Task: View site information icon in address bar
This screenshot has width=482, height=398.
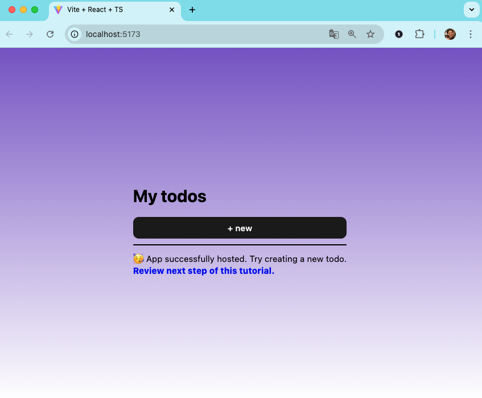Action: (x=75, y=34)
